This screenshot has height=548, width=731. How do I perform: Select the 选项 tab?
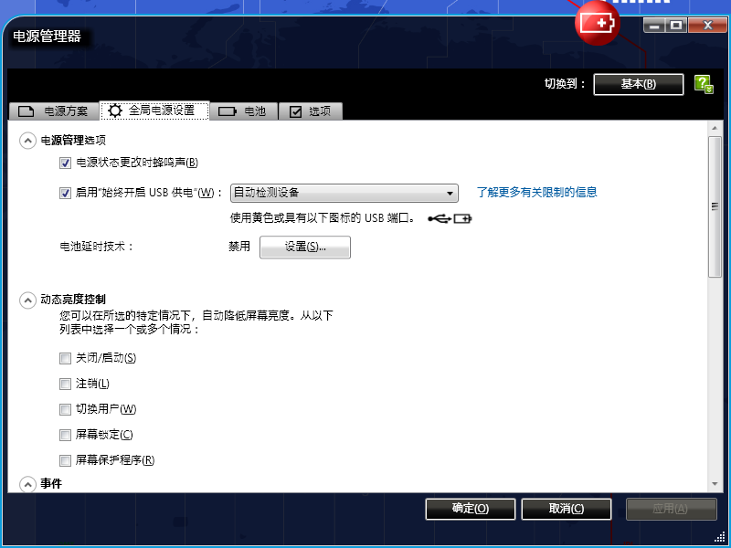tap(311, 111)
